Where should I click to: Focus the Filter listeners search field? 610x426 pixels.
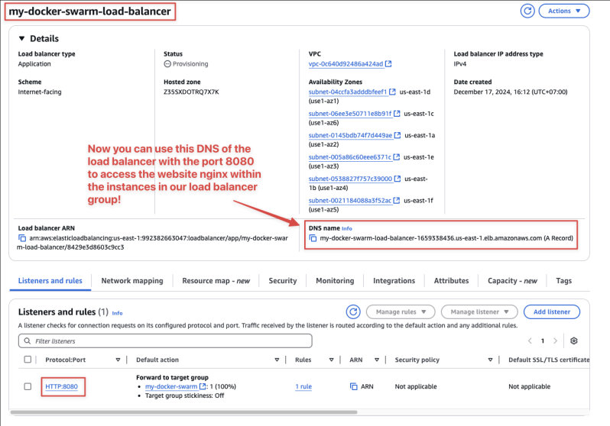coord(165,341)
